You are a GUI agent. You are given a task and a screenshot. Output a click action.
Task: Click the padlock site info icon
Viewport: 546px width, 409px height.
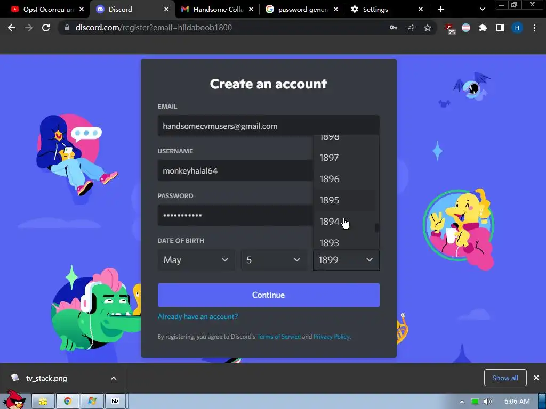coord(67,28)
